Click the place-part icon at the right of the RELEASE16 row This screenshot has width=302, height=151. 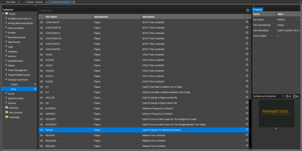247,140
